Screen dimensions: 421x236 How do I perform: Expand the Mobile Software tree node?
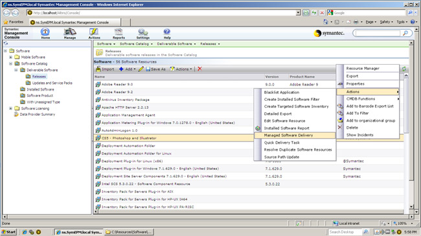click(11, 57)
